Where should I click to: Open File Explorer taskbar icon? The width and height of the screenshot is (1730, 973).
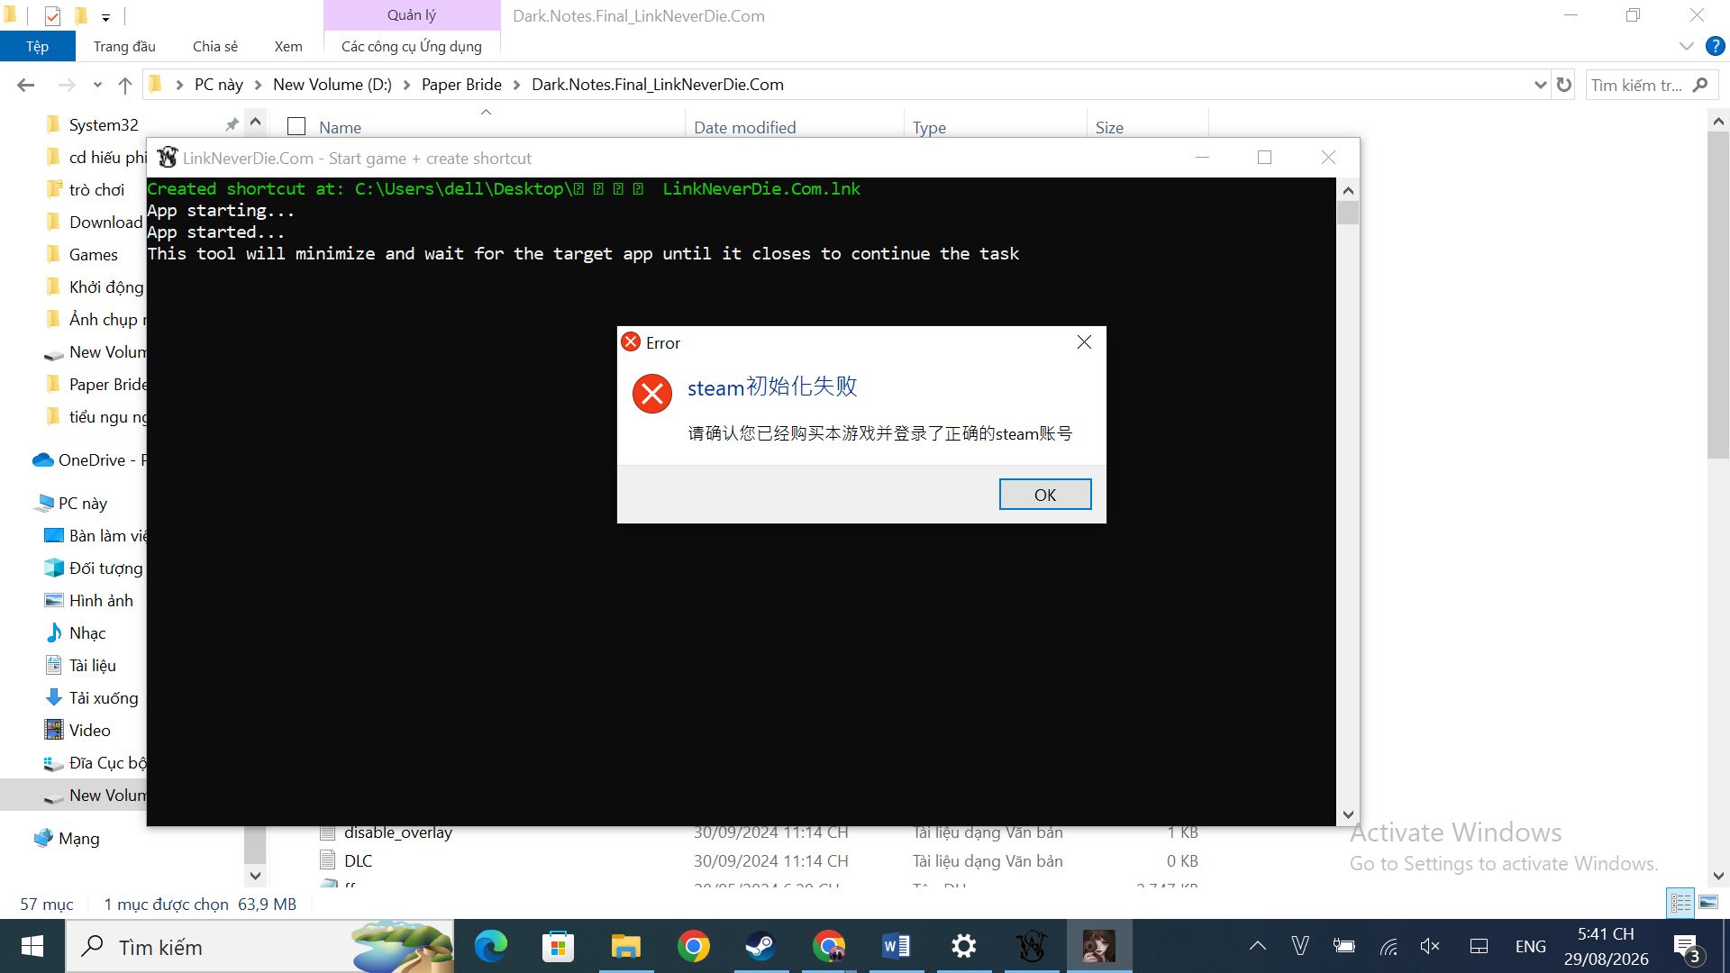(625, 946)
